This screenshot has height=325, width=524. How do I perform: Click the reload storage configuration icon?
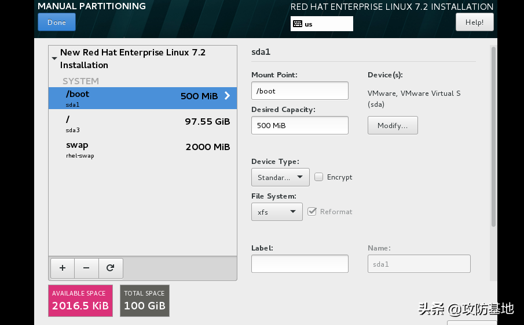coord(110,268)
